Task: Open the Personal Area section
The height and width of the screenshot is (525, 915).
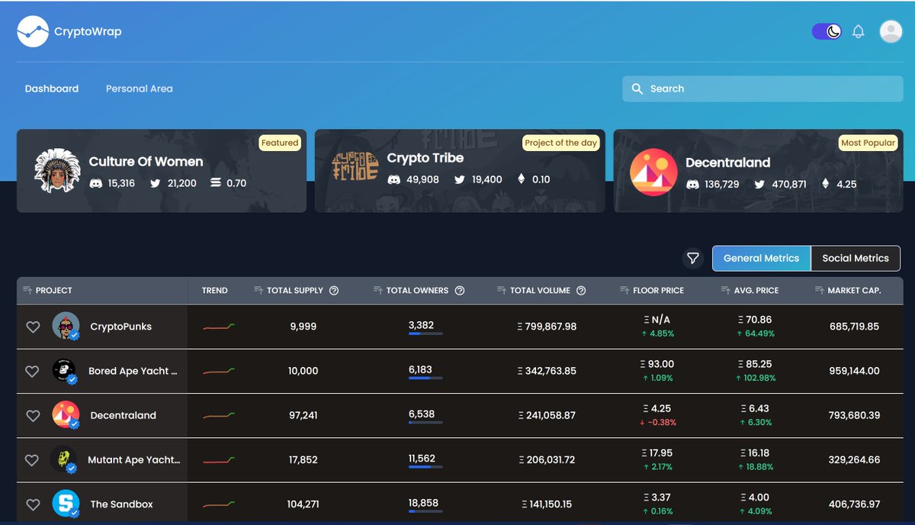Action: pyautogui.click(x=139, y=89)
